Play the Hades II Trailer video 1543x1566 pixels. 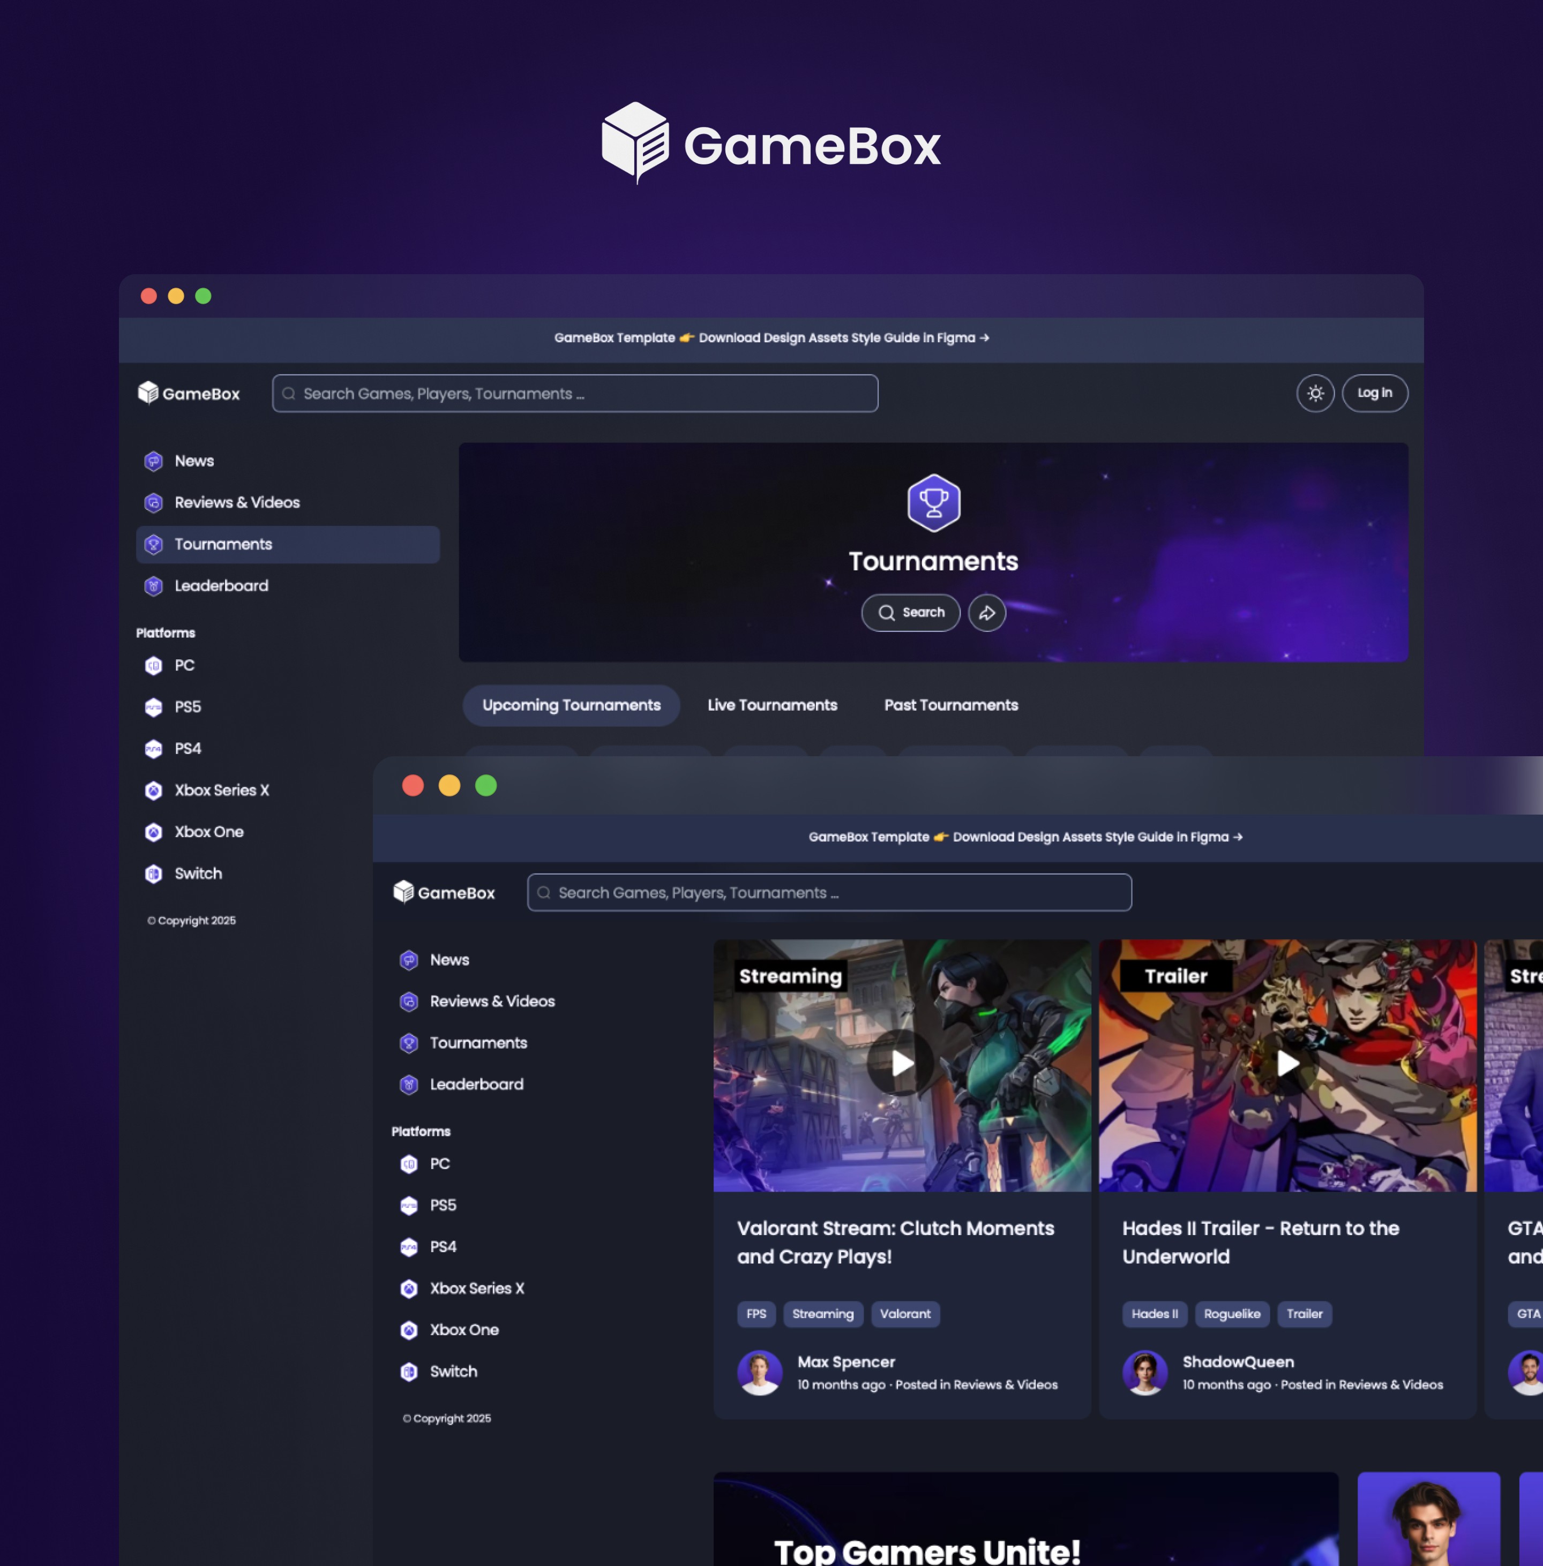(1287, 1063)
